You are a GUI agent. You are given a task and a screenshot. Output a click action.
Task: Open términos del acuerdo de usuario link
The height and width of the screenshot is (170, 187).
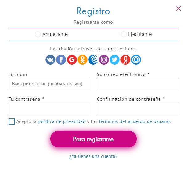pos(134,121)
